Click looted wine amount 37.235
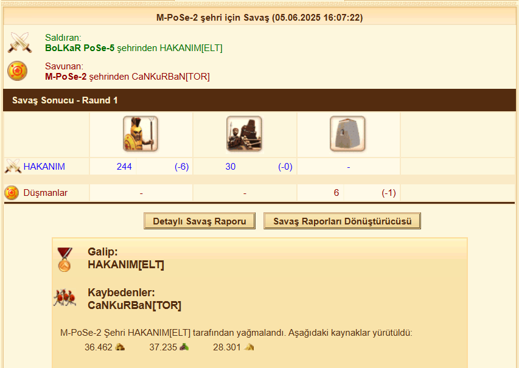Screen dimensions: 519x368 click(x=163, y=347)
